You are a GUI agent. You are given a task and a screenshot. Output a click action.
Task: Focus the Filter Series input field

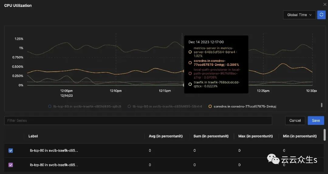[138, 120]
